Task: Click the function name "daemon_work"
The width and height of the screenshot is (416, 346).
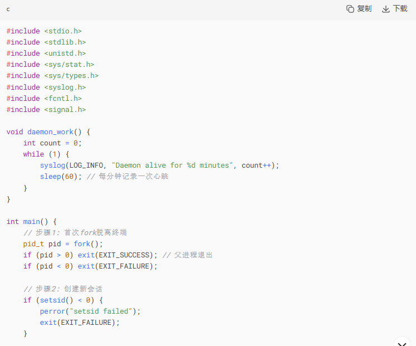Action: [51, 132]
